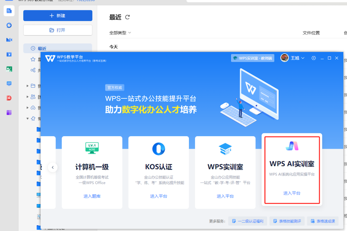
Task: Open the calendar sidebar icon
Action: [x=9, y=54]
